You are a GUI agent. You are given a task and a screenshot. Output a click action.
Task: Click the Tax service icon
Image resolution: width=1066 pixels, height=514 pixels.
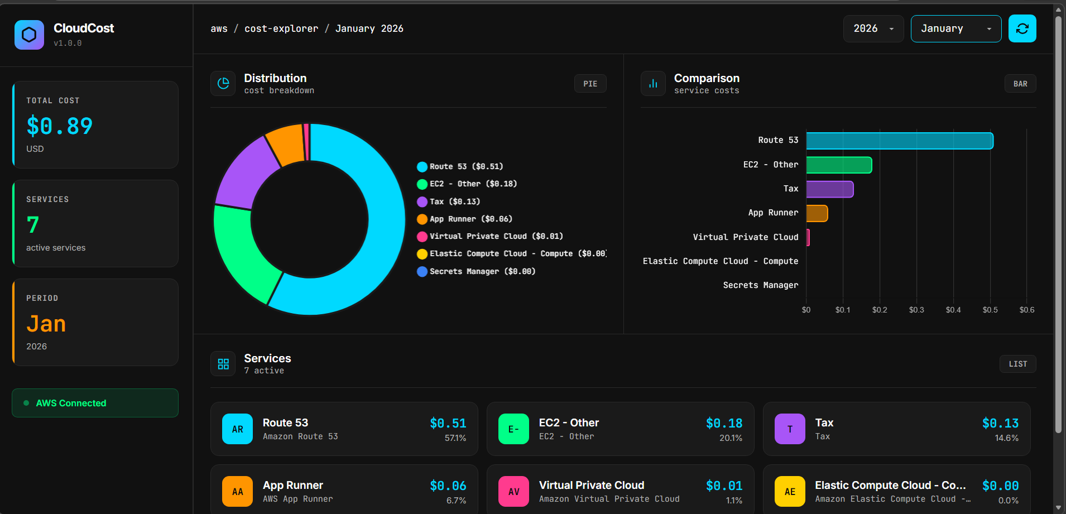[x=789, y=429]
